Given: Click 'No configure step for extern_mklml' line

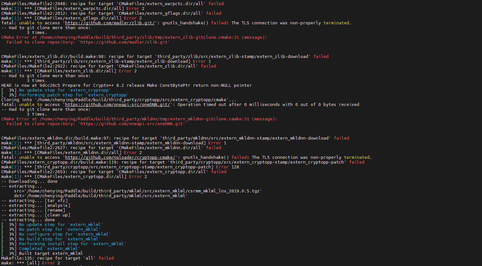Looking at the screenshot, I should coord(56,234).
